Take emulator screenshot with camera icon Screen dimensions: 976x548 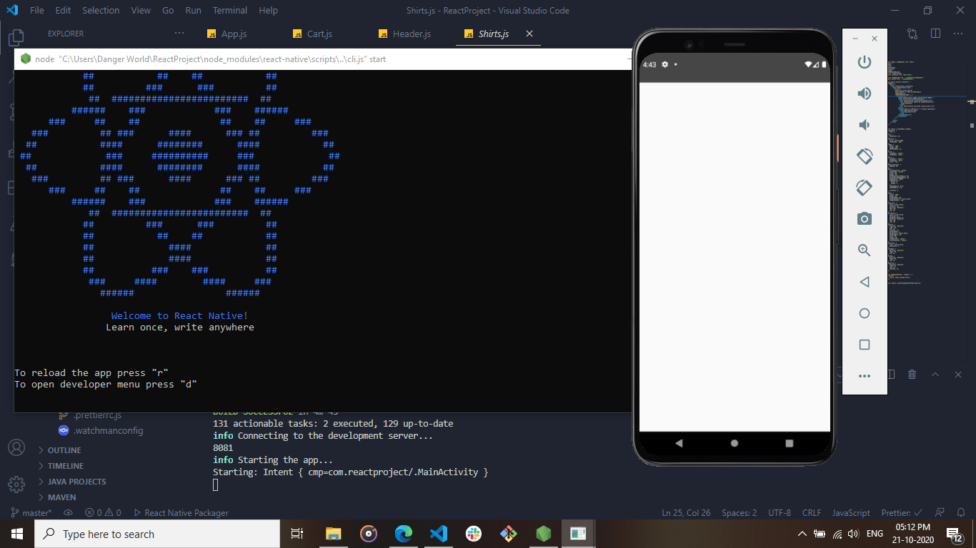click(865, 218)
